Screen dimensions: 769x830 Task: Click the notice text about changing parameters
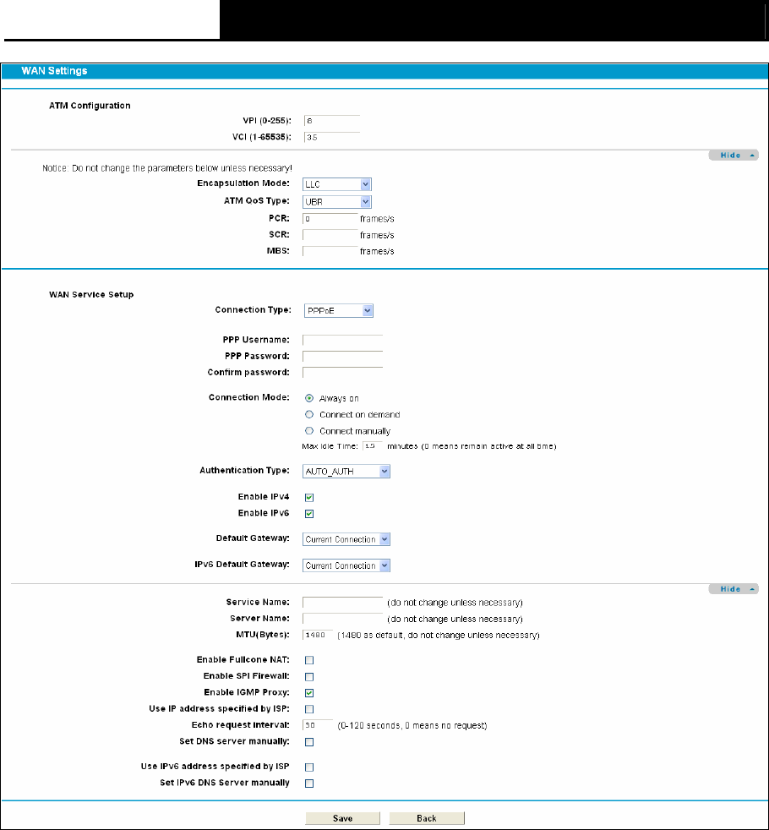(167, 168)
